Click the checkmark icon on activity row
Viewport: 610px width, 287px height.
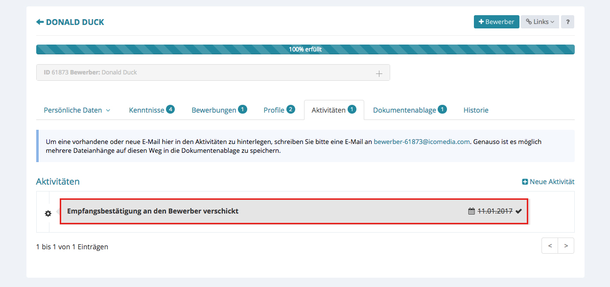[518, 211]
